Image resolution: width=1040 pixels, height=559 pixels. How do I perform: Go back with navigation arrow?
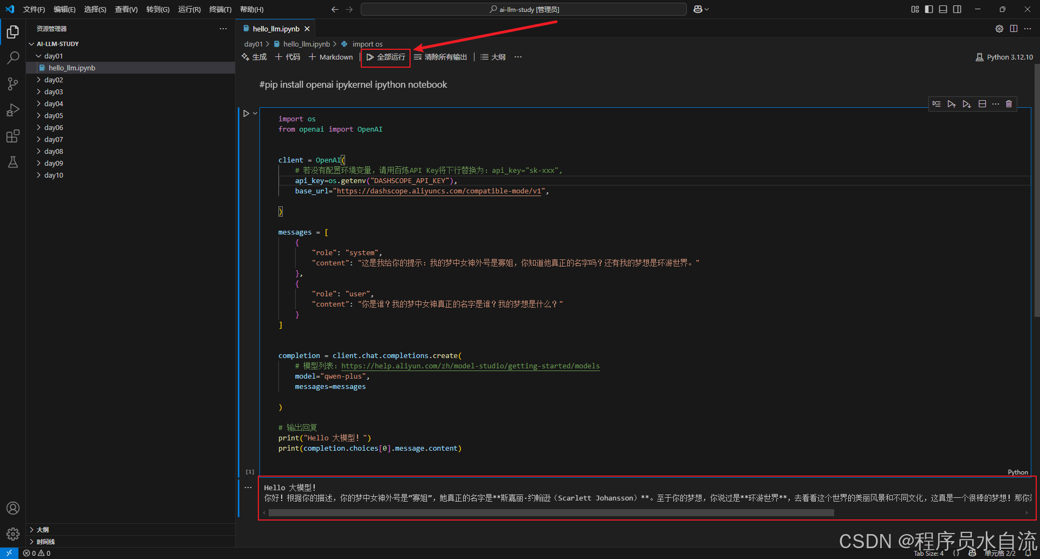pos(335,9)
